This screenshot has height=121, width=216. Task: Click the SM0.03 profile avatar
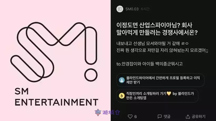[120, 9]
